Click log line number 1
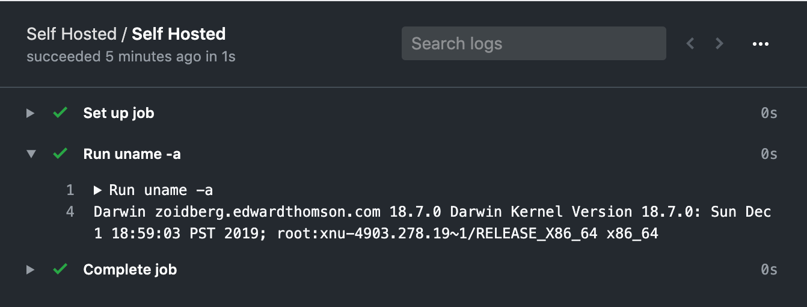 tap(70, 191)
